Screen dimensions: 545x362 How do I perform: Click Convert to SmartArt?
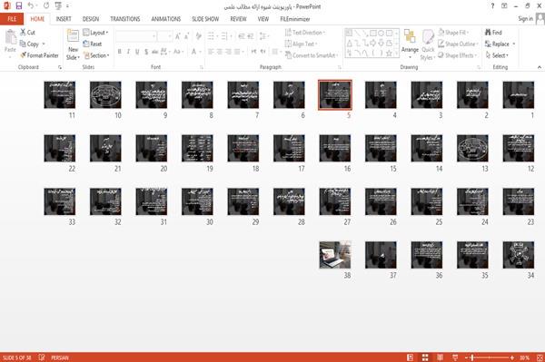click(312, 55)
